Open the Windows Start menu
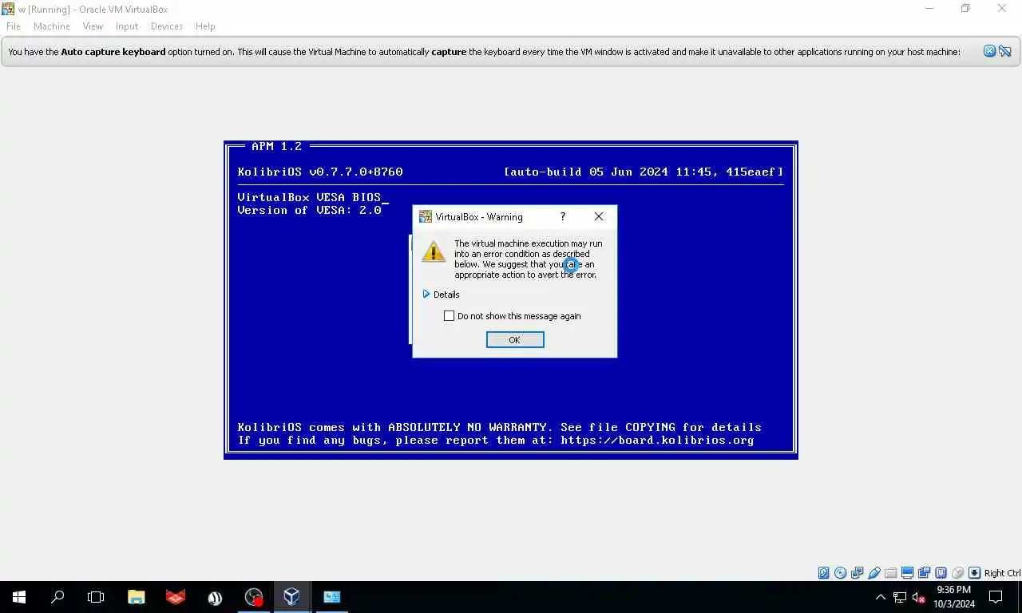Image resolution: width=1022 pixels, height=613 pixels. point(19,597)
